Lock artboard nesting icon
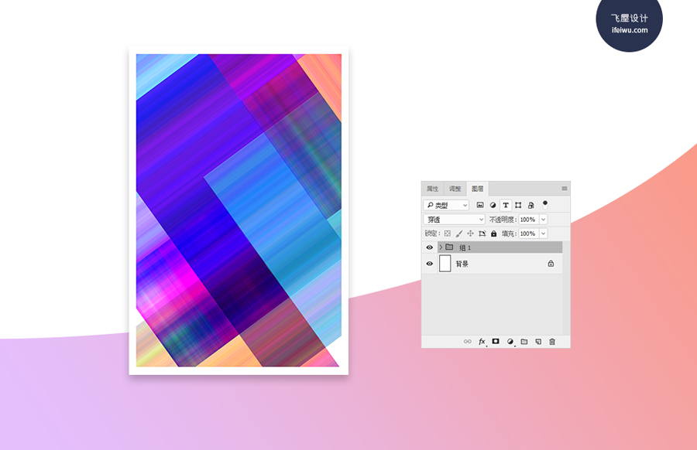 coord(482,234)
